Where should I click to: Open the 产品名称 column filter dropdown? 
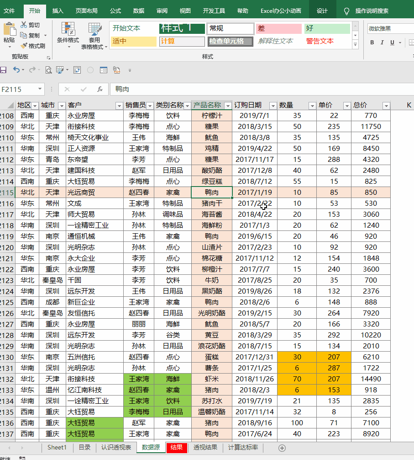click(228, 106)
